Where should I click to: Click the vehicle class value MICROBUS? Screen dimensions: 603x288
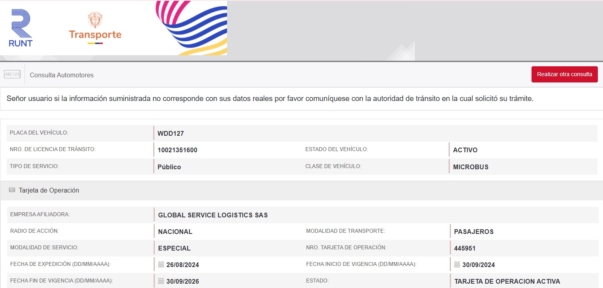[471, 167]
